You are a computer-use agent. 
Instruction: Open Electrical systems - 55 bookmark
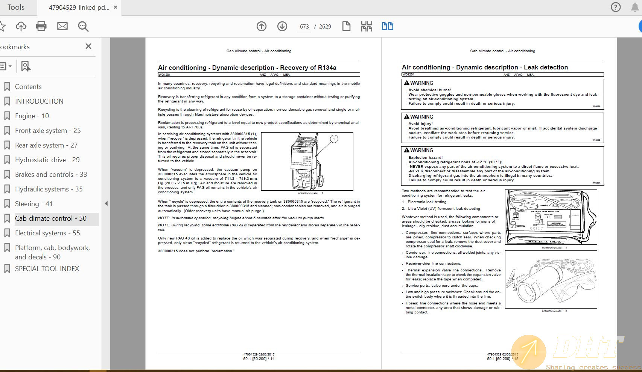click(47, 233)
